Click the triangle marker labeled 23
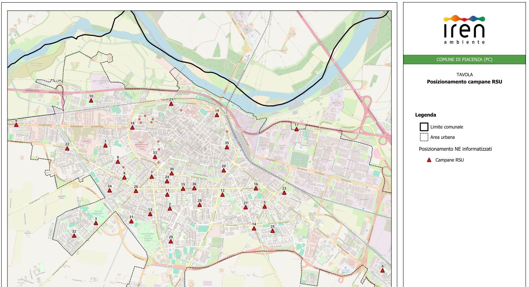The height and width of the screenshot is (287, 529). 284,193
